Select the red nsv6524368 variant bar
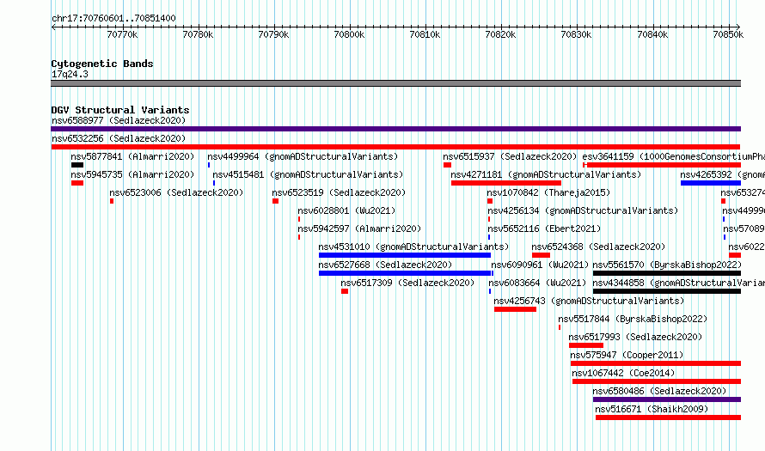Image resolution: width=765 pixels, height=451 pixels. tap(541, 255)
